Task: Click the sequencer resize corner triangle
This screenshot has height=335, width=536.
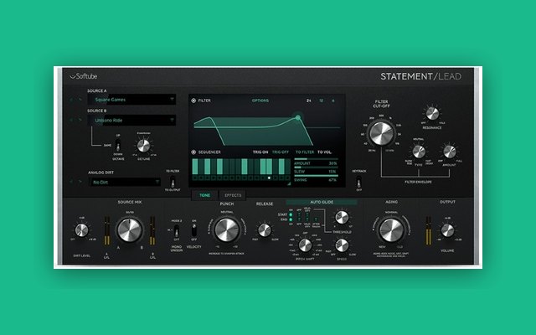Action: (288, 183)
